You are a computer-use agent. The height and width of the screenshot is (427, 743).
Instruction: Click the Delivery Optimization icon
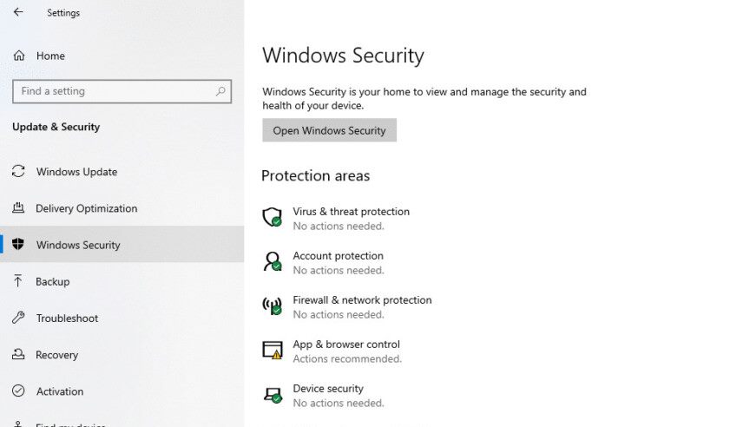pyautogui.click(x=18, y=207)
